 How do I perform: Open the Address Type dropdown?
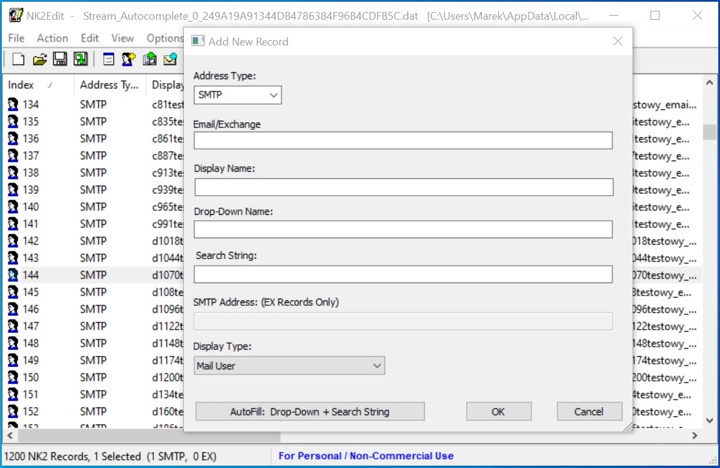[237, 95]
